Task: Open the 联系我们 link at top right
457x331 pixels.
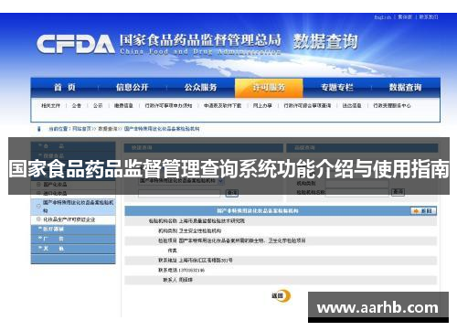Action: 429,17
